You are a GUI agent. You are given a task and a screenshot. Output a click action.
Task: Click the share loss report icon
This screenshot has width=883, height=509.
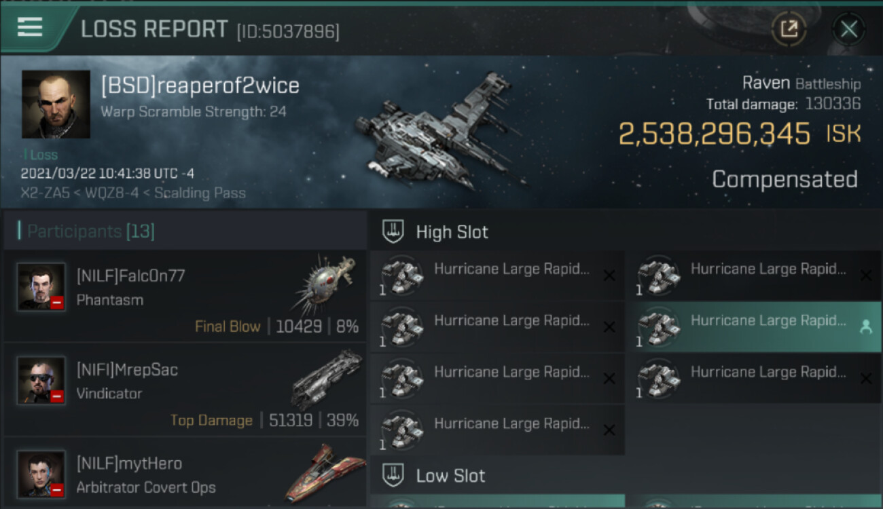click(789, 29)
